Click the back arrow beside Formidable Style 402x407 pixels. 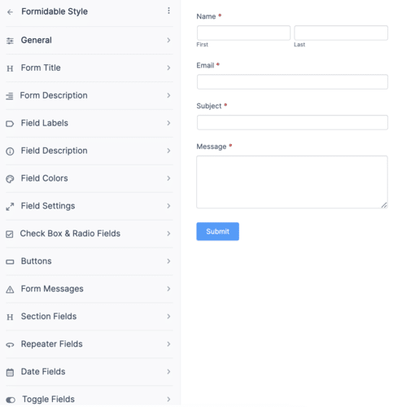point(10,12)
